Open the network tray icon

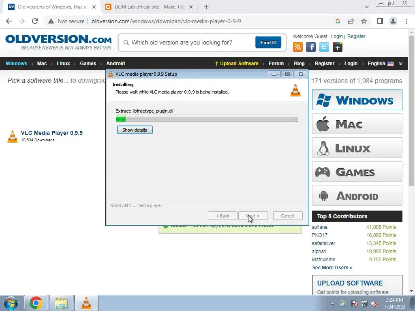point(364,304)
